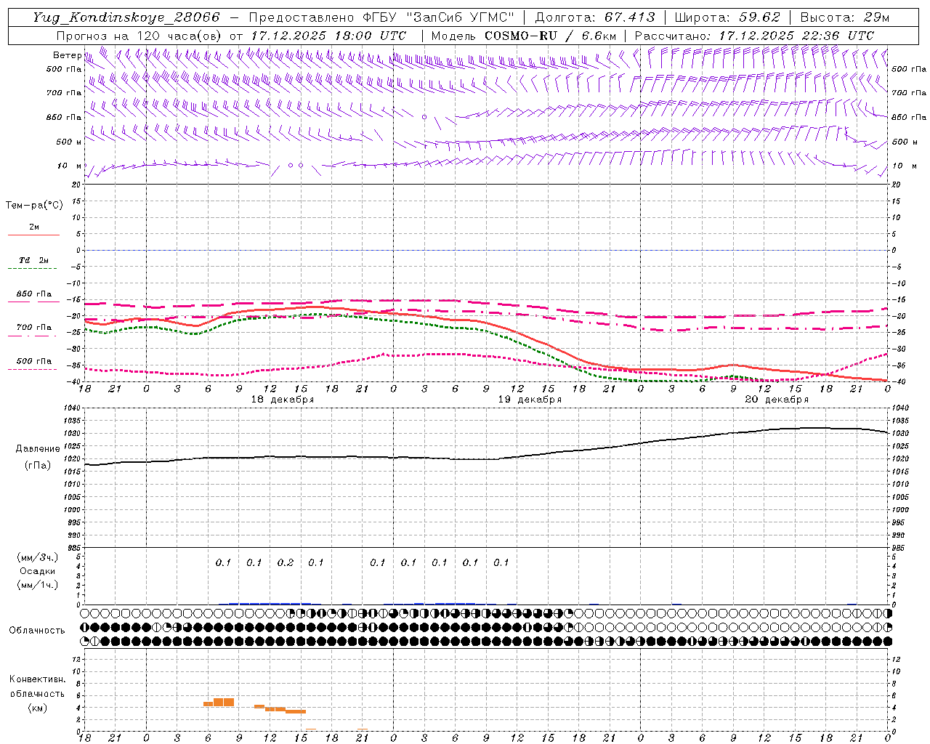Screen dimensions: 930x744
Task: Click the forecast header Прогноз на 120 часа(ов)
Action: tap(139, 35)
